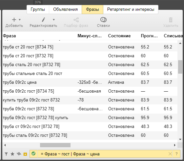This screenshot has width=184, height=161.
Task: Expand the Редактировать dropdown arrow
Action: pos(54,20)
